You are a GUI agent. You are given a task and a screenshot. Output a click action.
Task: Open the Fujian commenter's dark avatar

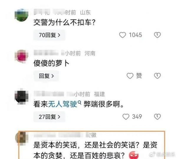click(22, 97)
